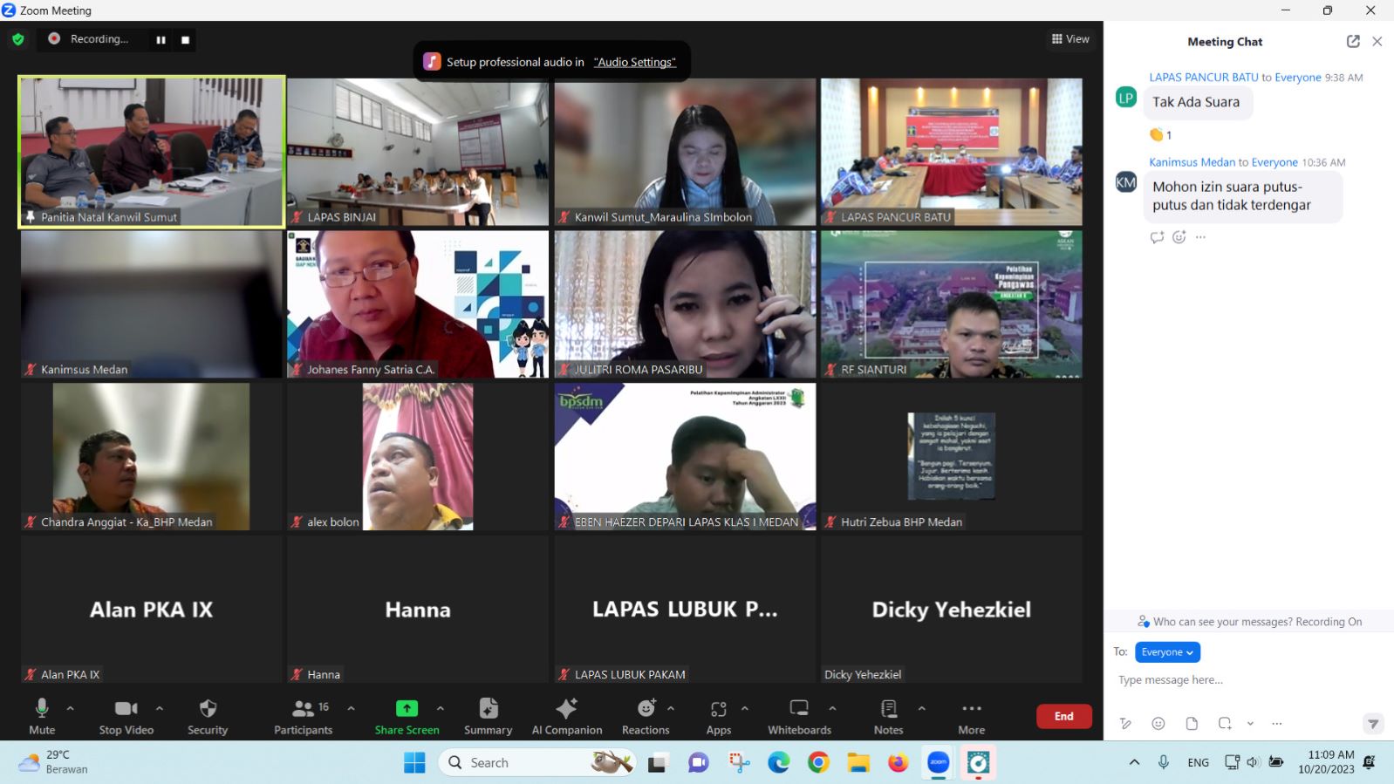
Task: Open meeting Notes
Action: point(888,716)
